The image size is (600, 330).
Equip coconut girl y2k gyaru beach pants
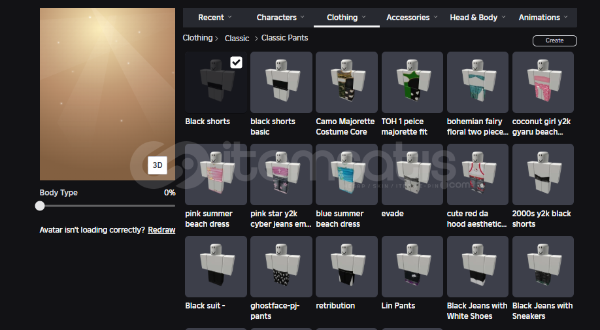coord(543,82)
